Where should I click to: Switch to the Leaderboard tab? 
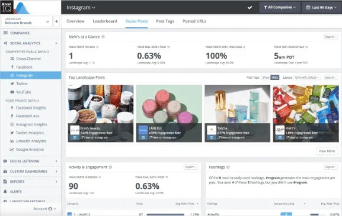pos(105,21)
